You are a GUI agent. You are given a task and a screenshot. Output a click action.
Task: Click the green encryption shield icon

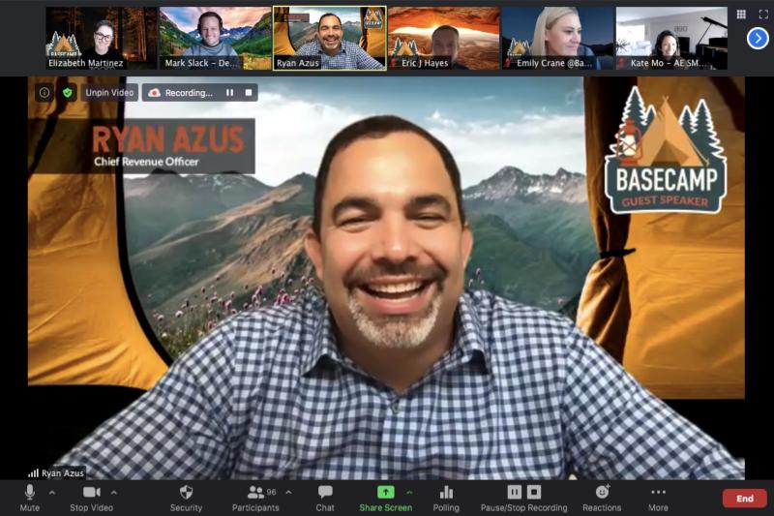[x=68, y=93]
